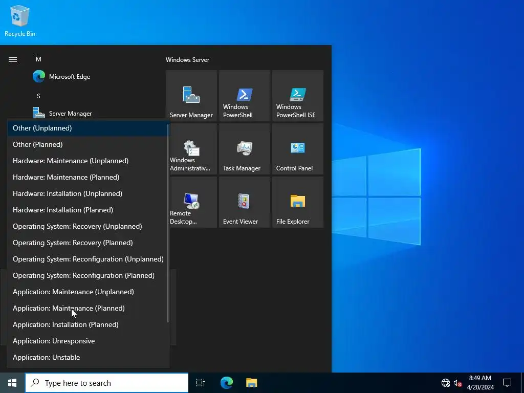Pick Operating System: Recovery (Planned)
This screenshot has height=393, width=524.
tap(88, 243)
